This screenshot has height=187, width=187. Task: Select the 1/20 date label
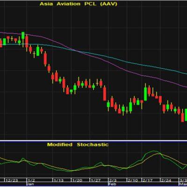78,180
